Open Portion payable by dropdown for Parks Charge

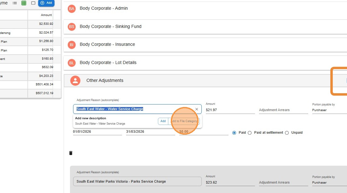[x=329, y=182]
